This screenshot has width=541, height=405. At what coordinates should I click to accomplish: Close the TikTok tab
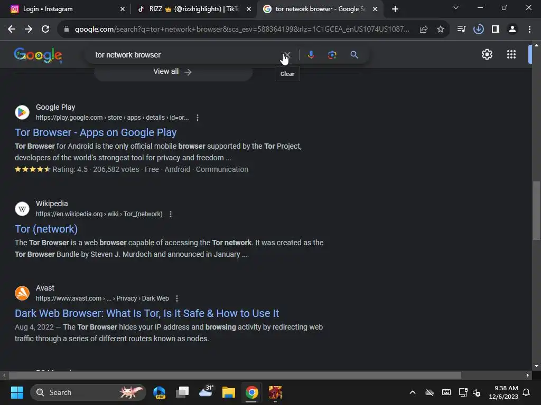249,9
